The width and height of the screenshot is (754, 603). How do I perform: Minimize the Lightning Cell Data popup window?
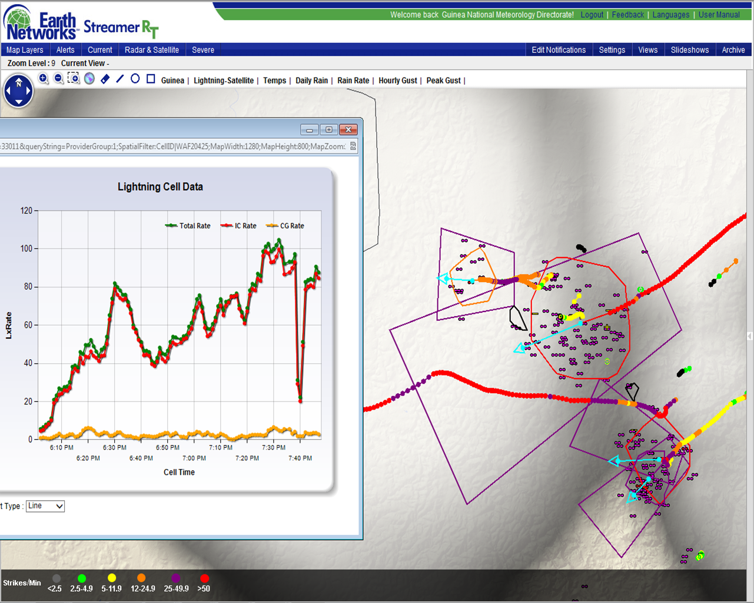(309, 129)
